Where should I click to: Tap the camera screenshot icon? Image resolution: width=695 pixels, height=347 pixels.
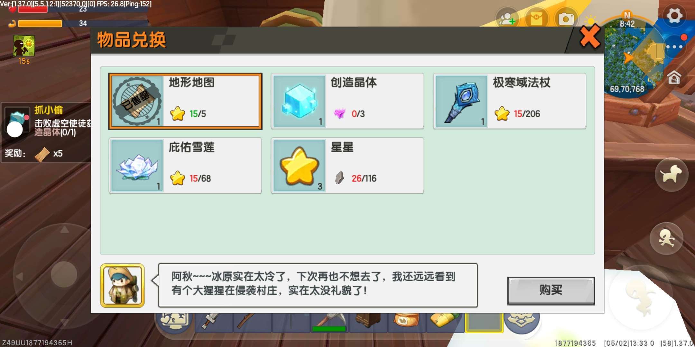[566, 19]
